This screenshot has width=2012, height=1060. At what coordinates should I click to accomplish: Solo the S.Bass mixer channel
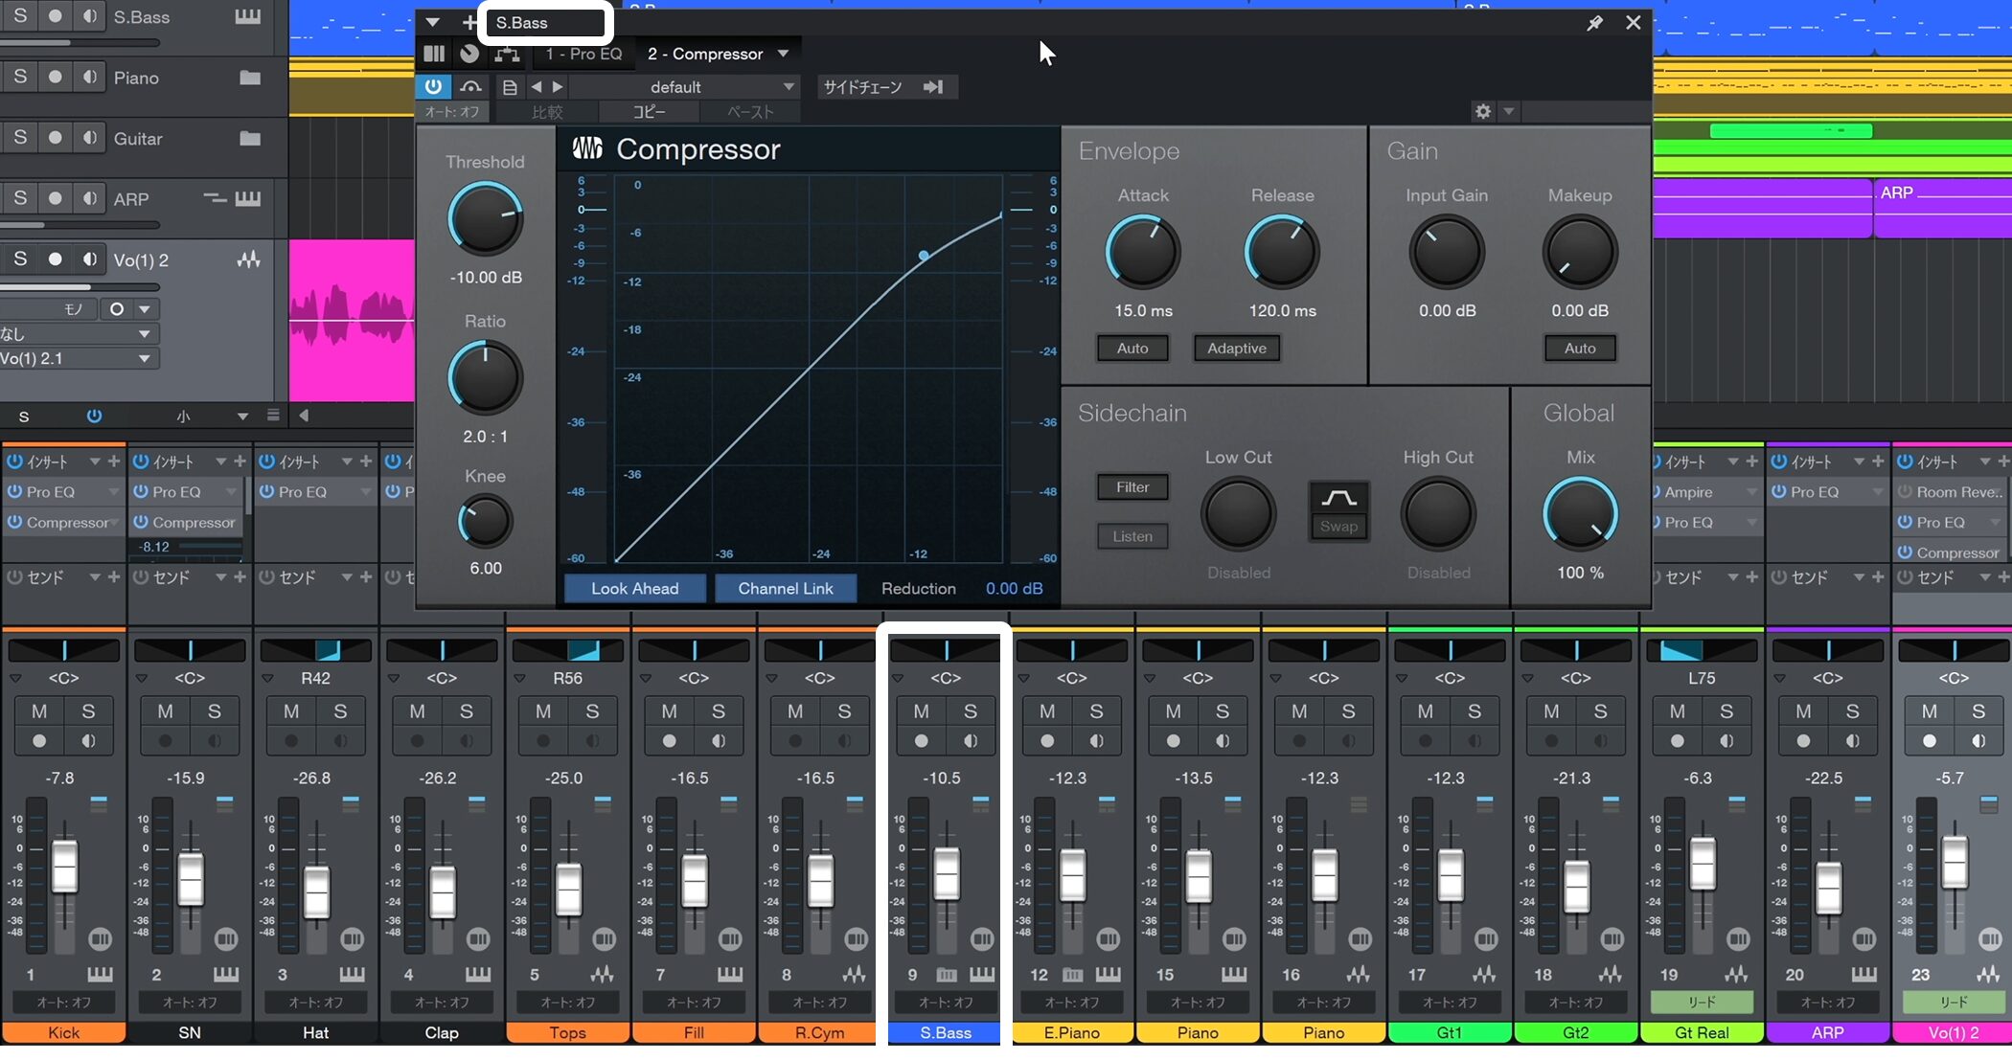coord(970,711)
